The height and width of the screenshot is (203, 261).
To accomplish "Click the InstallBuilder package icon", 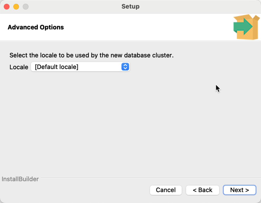I will tap(246, 27).
